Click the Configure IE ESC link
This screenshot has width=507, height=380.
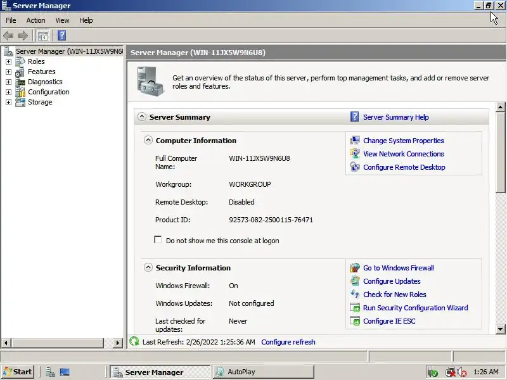click(x=389, y=321)
